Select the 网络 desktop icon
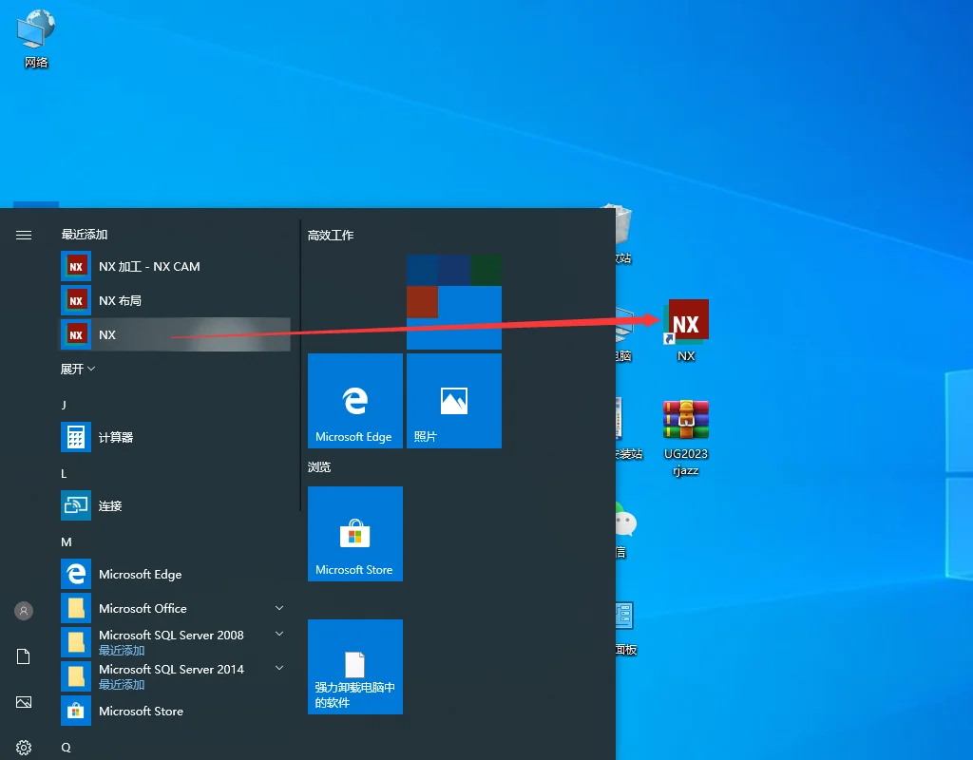Viewport: 973px width, 760px height. (36, 38)
